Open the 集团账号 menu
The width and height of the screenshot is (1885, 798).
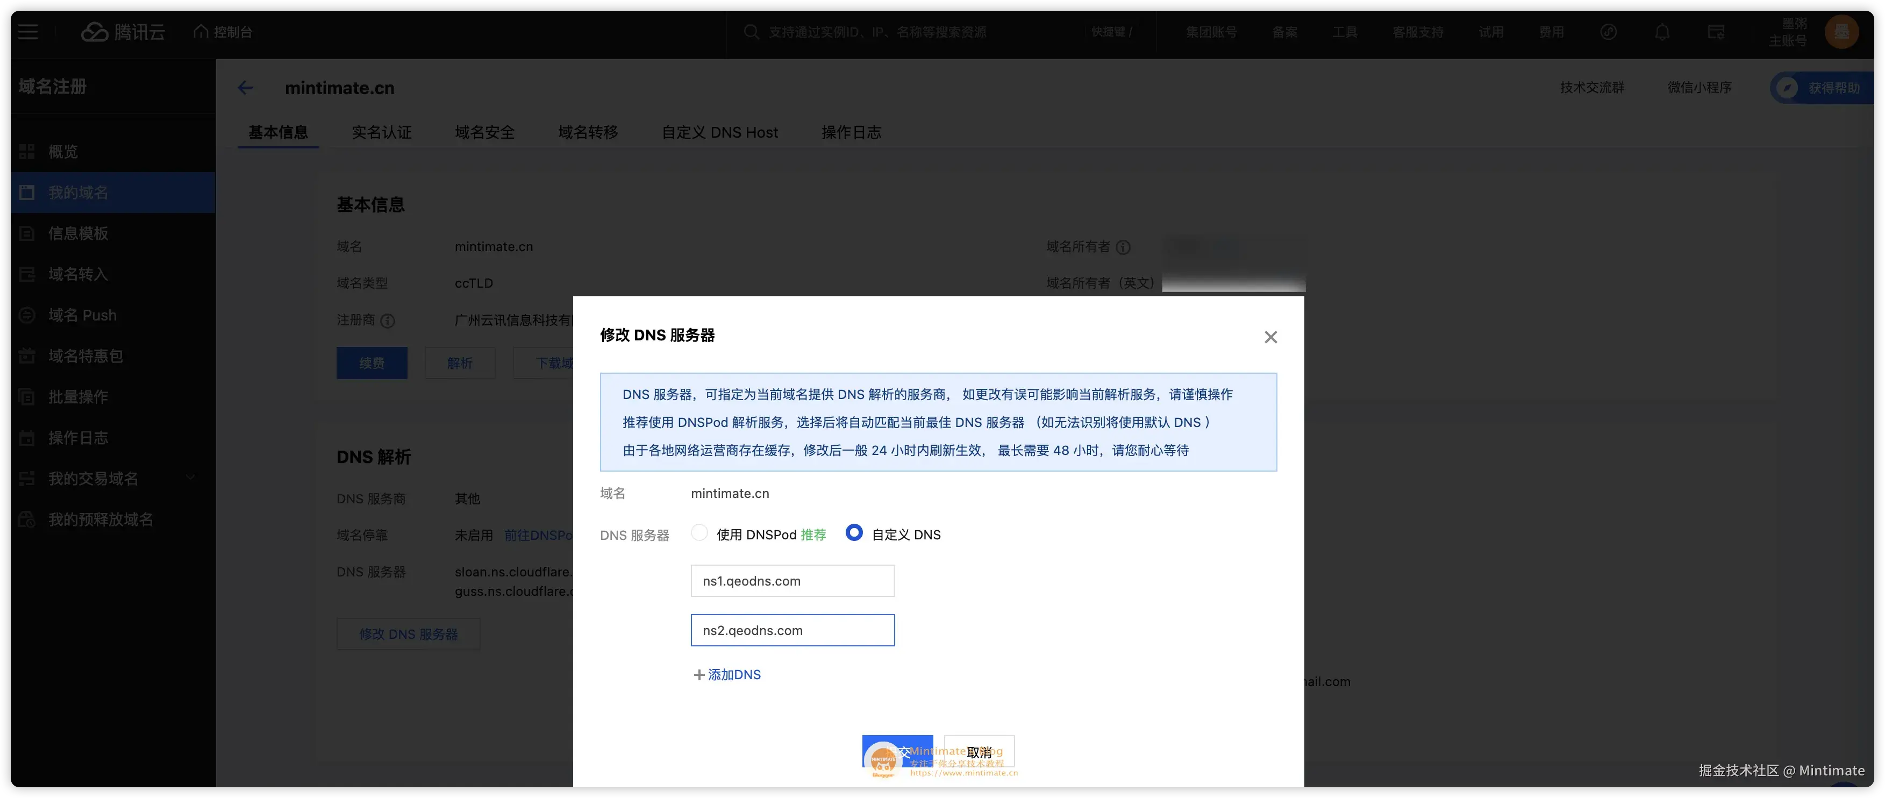[x=1211, y=32]
